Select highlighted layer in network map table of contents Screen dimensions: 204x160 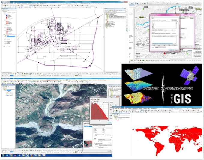[x=10, y=37]
